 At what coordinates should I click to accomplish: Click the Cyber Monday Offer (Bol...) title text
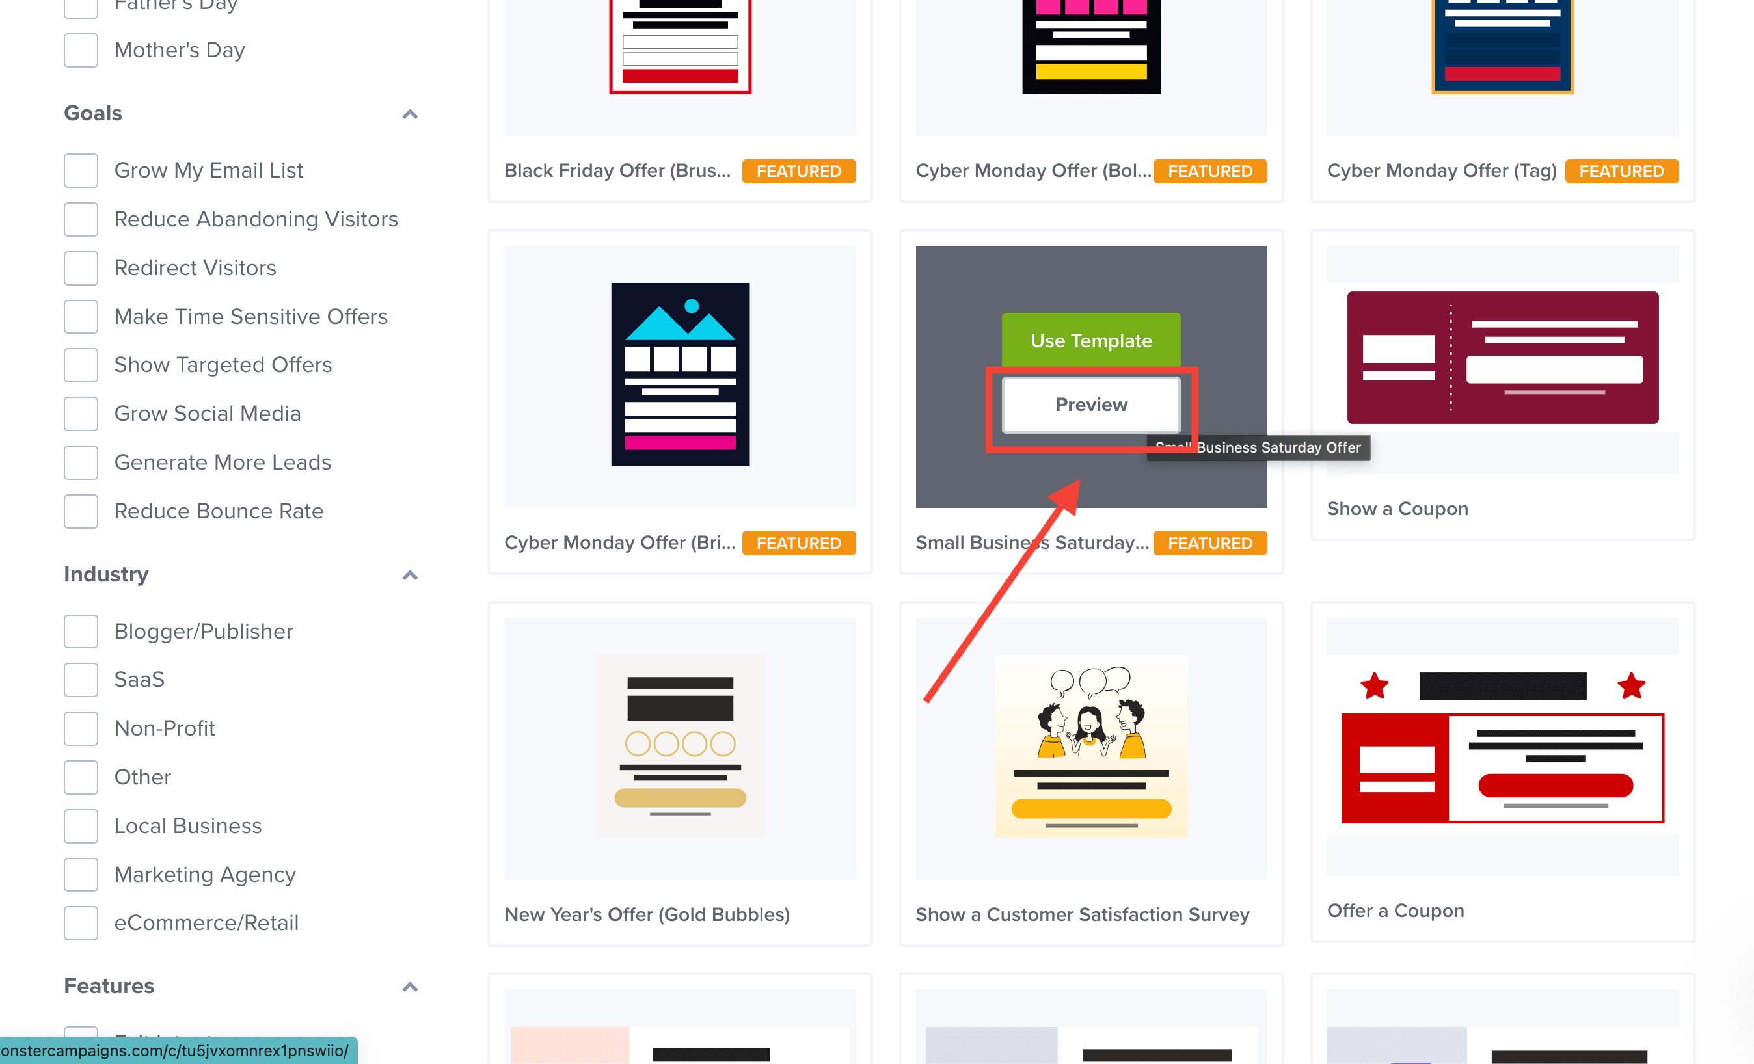point(1032,171)
